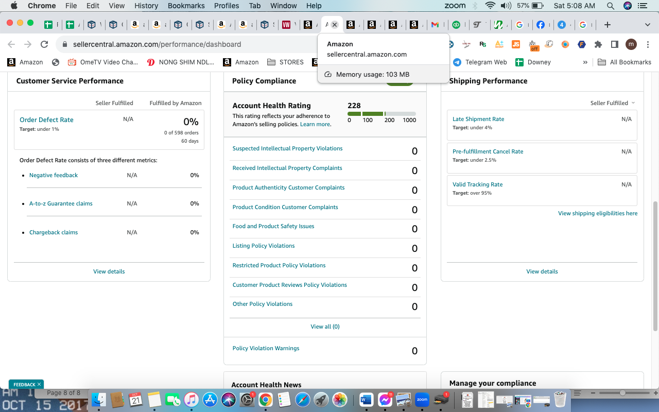Open Photos app in the dock

340,399
